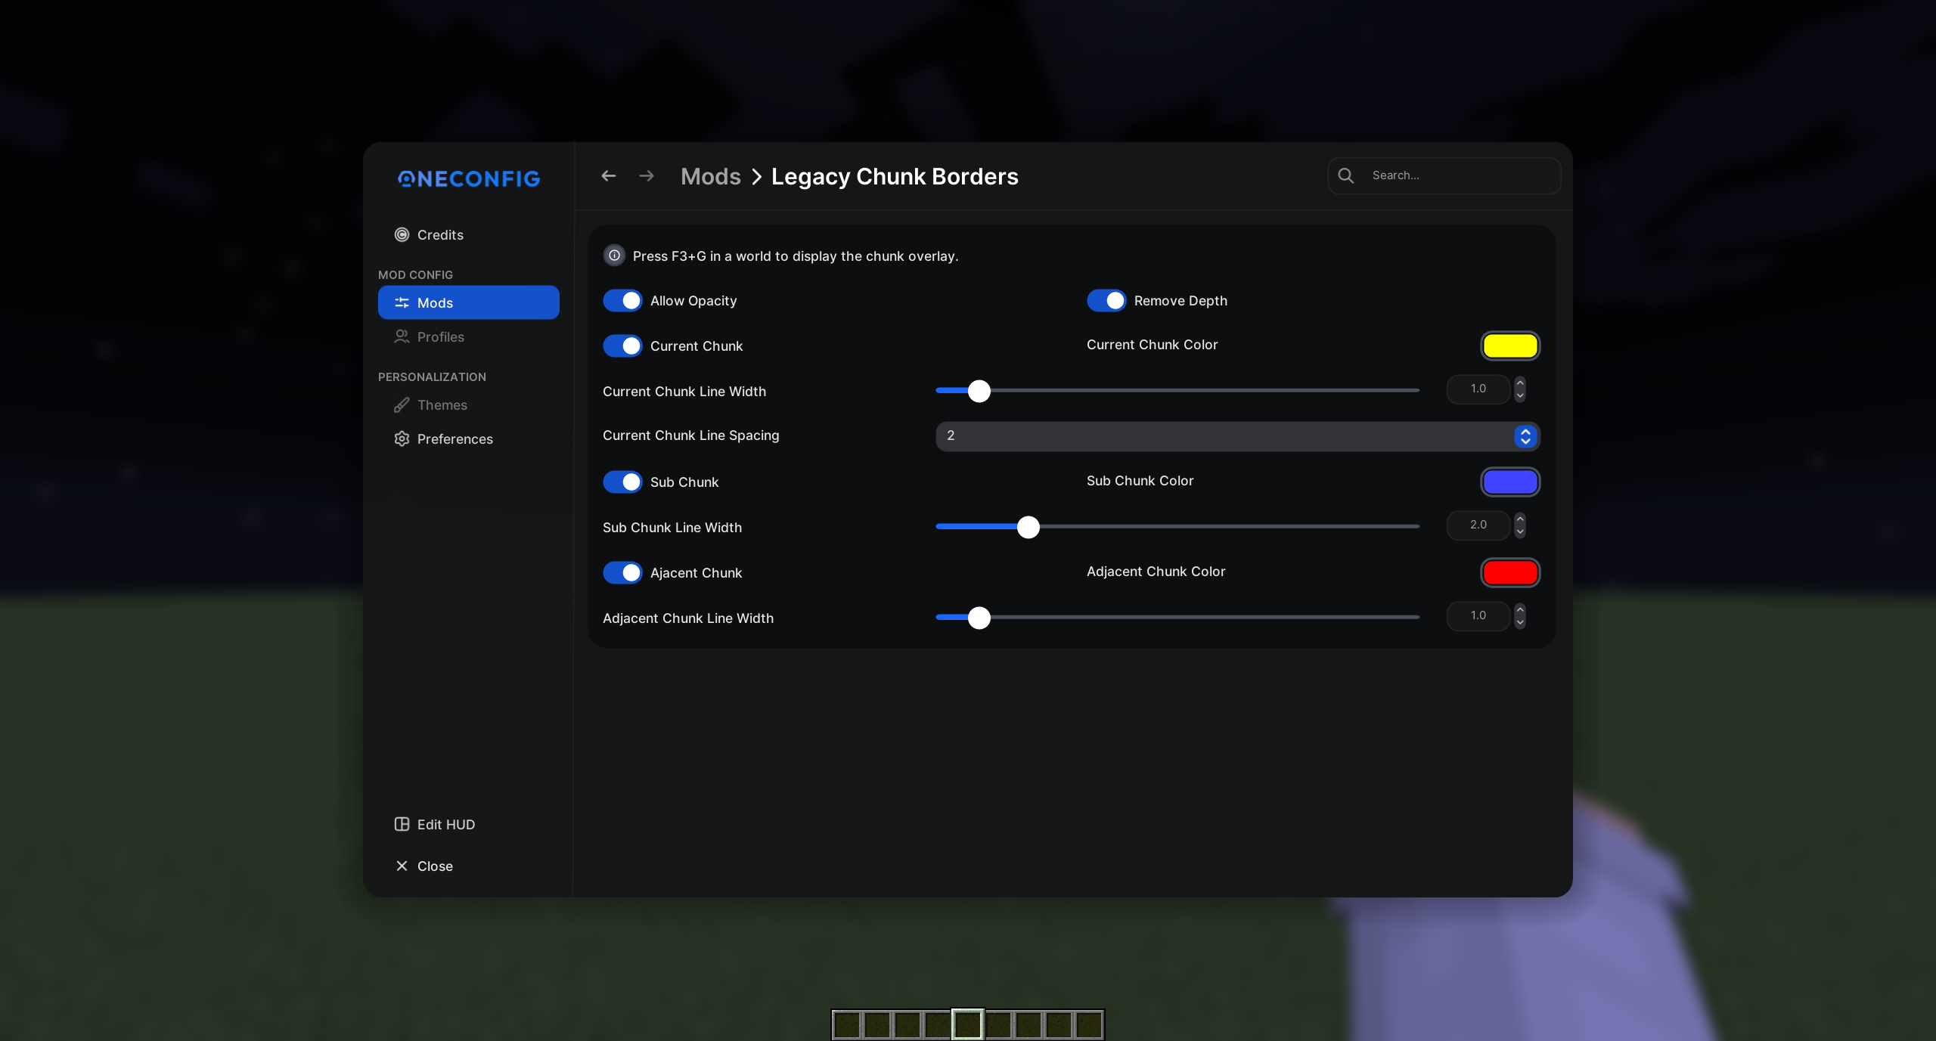This screenshot has width=1936, height=1041.
Task: Click the Mods navigation icon
Action: (x=402, y=302)
